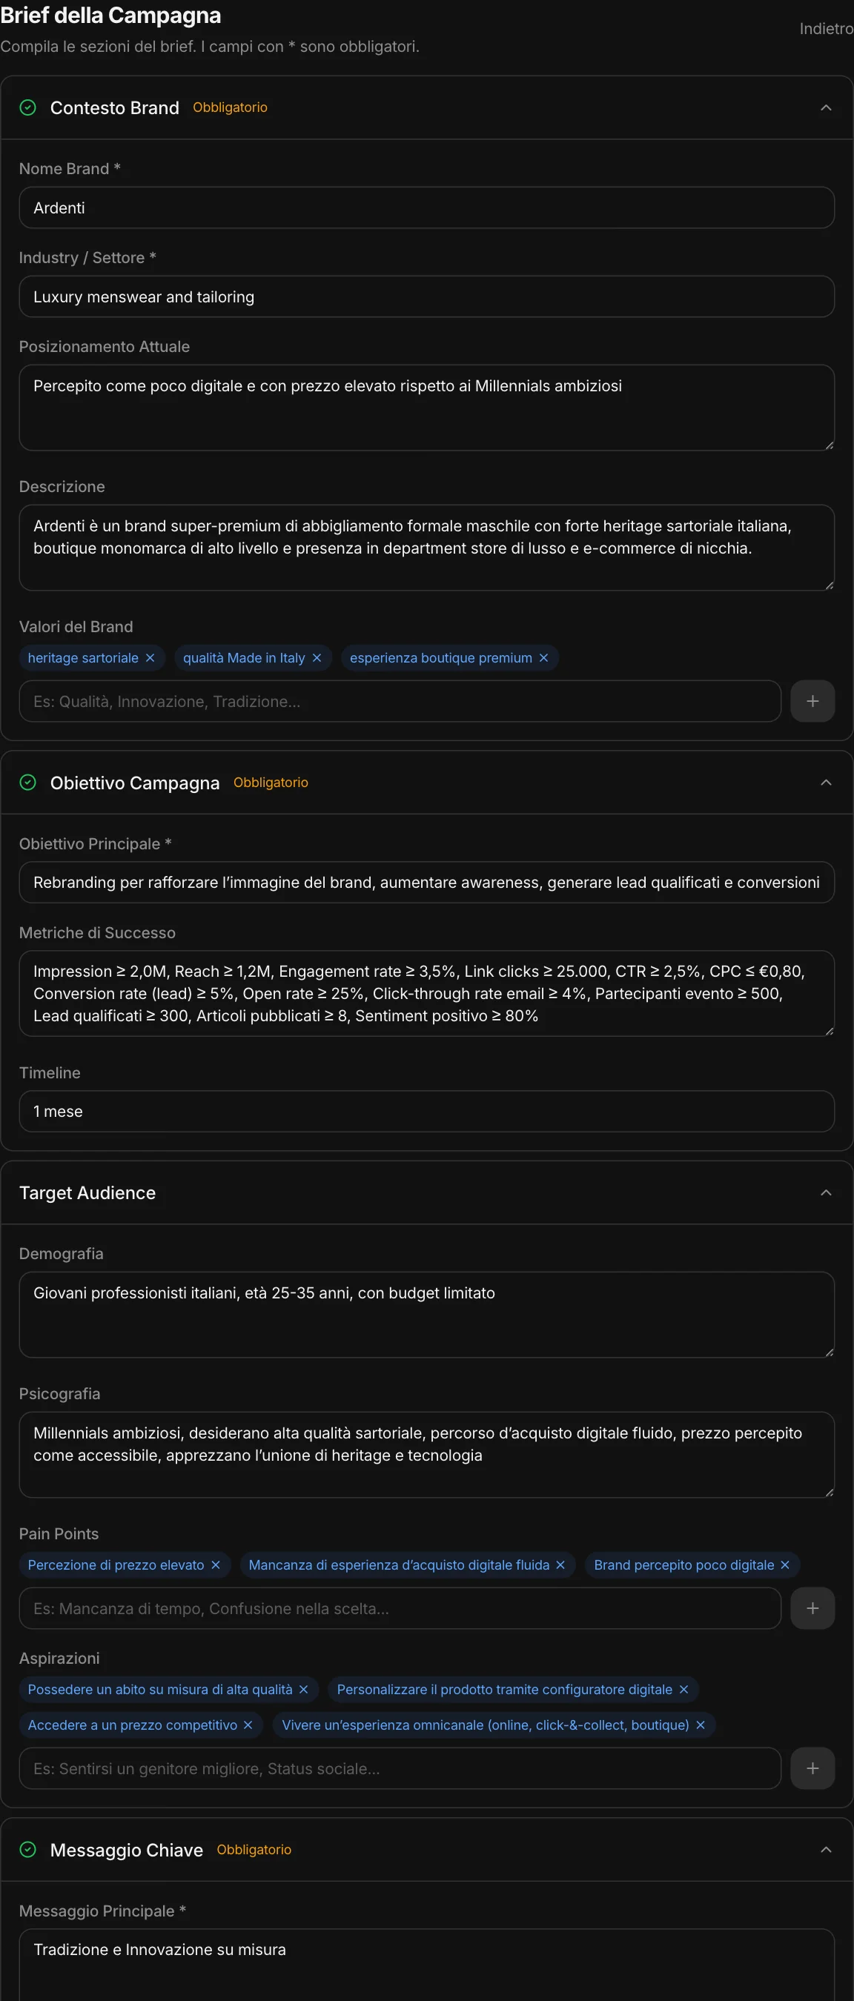
Task: Remove 'Accedere a un prezzo competitivo' tag
Action: click(x=248, y=1725)
